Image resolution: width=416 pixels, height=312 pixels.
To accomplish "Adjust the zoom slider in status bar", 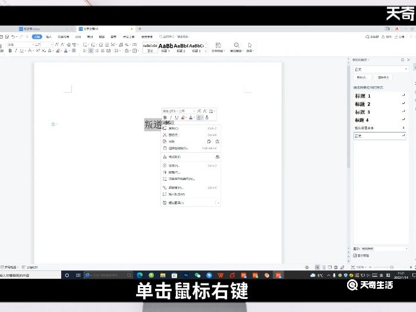I will [x=392, y=267].
